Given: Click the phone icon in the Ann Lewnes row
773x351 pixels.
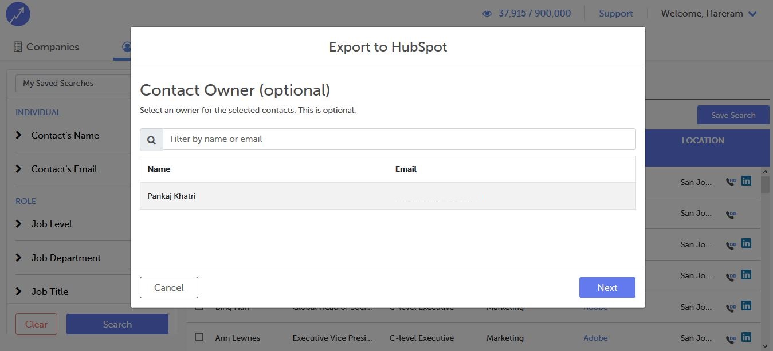Looking at the screenshot, I should pyautogui.click(x=731, y=339).
